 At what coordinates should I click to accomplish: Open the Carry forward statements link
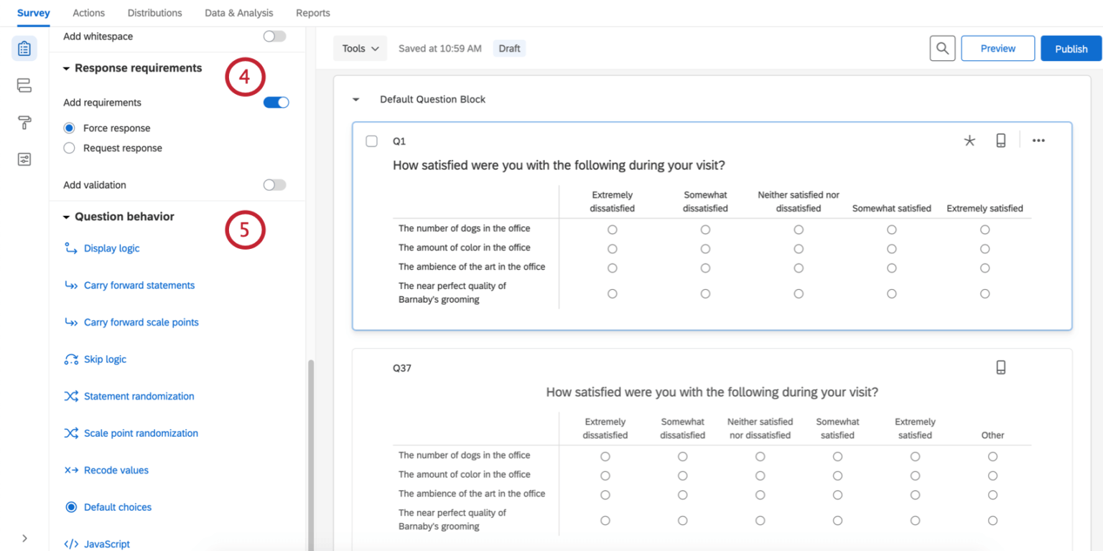click(x=138, y=285)
